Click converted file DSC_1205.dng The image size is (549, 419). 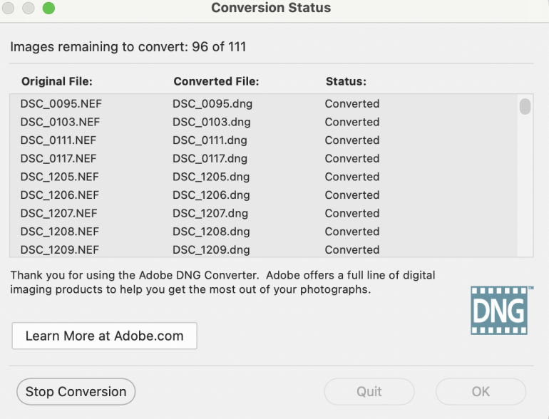(x=211, y=177)
